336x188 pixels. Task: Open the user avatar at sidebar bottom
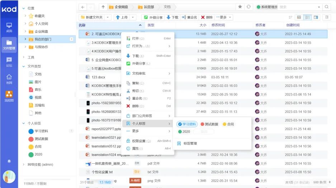click(9, 177)
